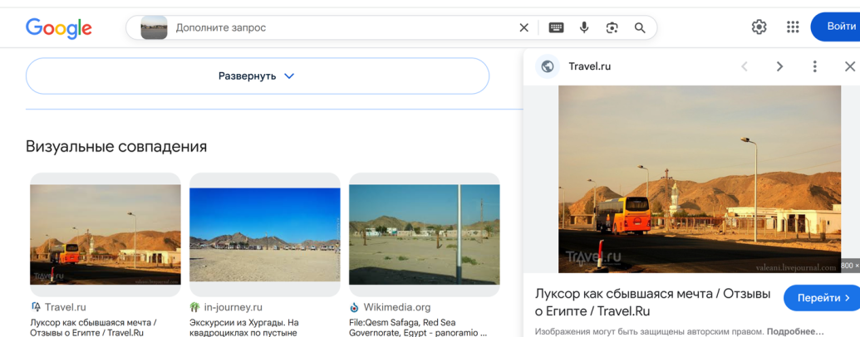Expand section with "Развернуть" button
The image size is (860, 337).
coord(258,76)
